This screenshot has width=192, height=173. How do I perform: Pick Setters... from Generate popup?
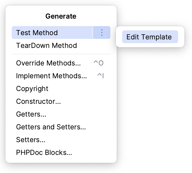point(31,140)
